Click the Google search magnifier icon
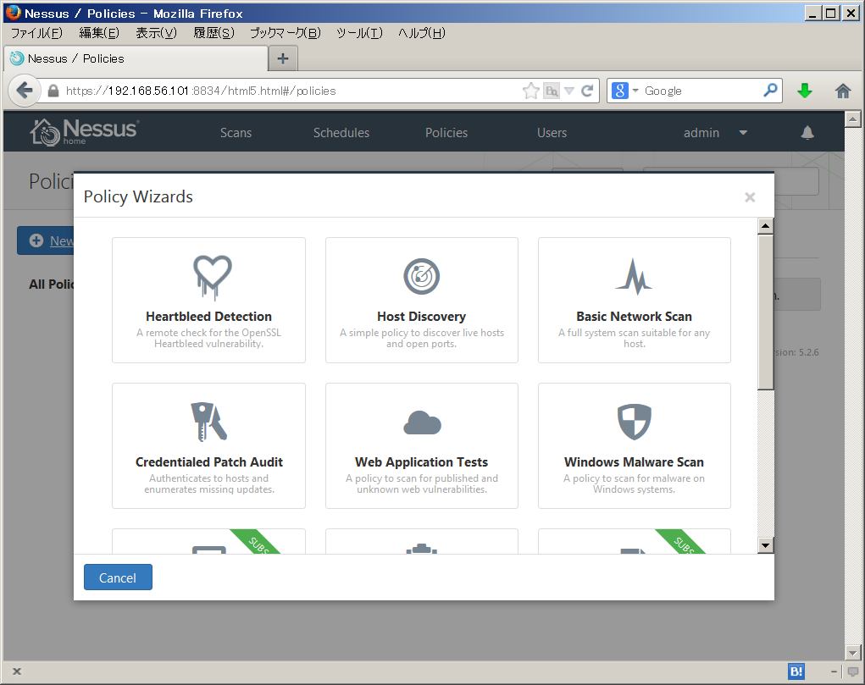 pyautogui.click(x=770, y=90)
